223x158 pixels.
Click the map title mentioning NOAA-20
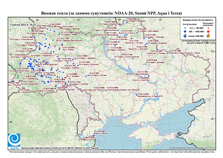(x=111, y=13)
